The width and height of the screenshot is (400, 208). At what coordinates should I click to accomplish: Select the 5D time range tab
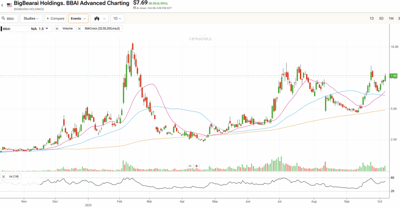381,18
